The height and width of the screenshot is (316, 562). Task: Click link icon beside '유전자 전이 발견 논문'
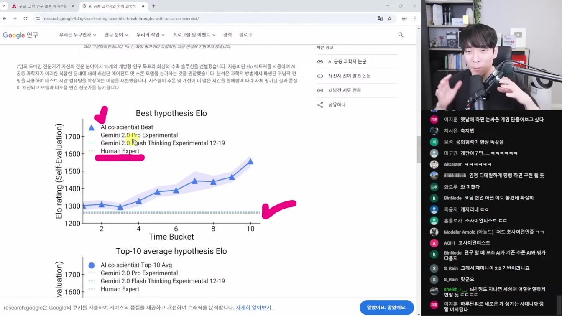click(320, 76)
